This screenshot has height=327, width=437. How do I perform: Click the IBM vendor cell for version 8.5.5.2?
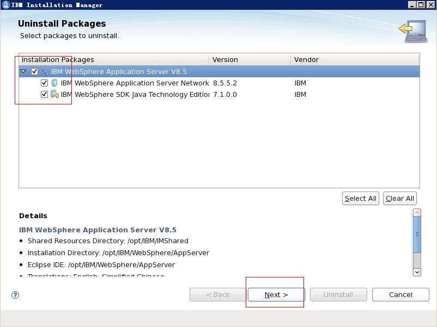pyautogui.click(x=300, y=83)
